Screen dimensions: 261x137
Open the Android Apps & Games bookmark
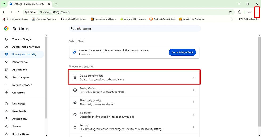point(162,19)
